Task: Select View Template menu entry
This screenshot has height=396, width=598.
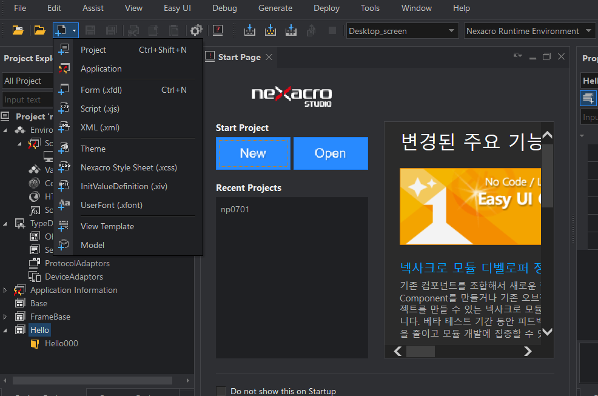Action: 128,226
